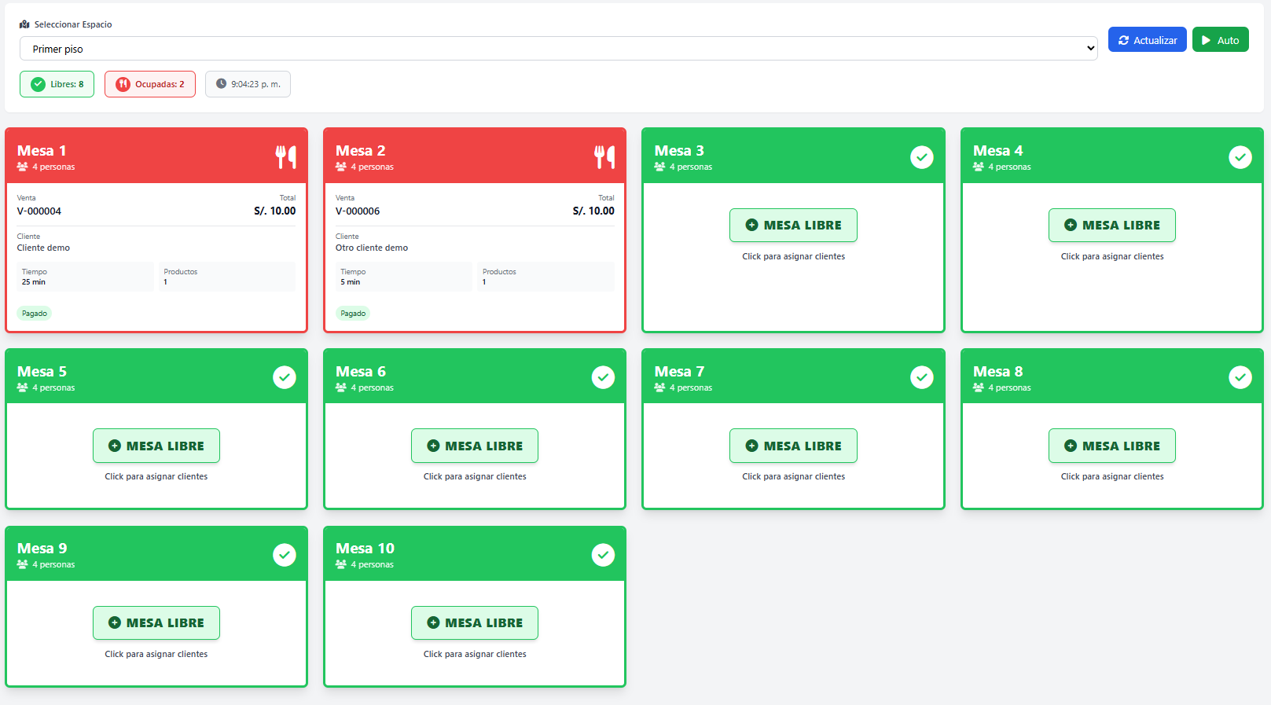Select MESA LIBRE button on Mesa 8

pyautogui.click(x=1112, y=446)
